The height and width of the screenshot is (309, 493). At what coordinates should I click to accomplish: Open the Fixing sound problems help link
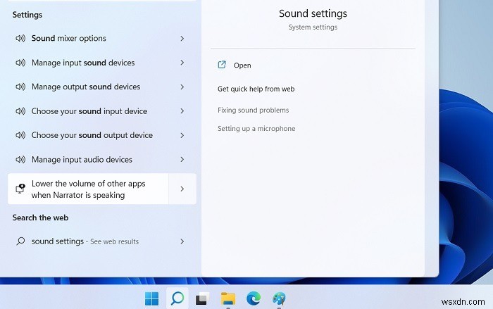tap(253, 110)
